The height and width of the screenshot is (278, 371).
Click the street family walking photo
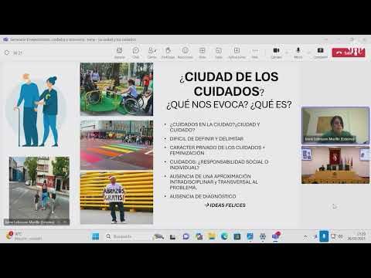coord(39,191)
